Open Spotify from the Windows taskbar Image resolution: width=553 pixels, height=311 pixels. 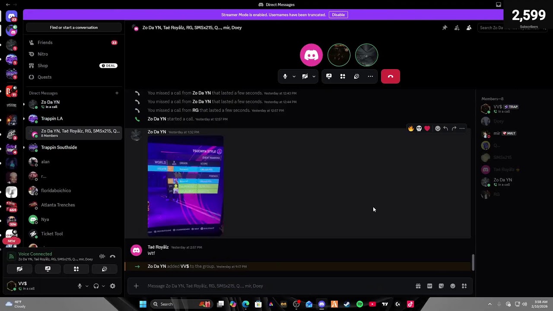tap(360, 304)
